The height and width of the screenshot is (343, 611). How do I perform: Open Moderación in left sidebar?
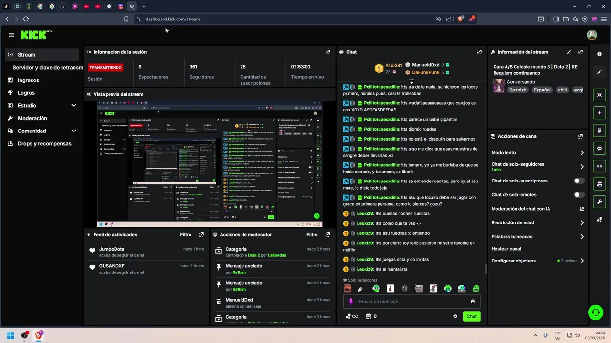42,118
